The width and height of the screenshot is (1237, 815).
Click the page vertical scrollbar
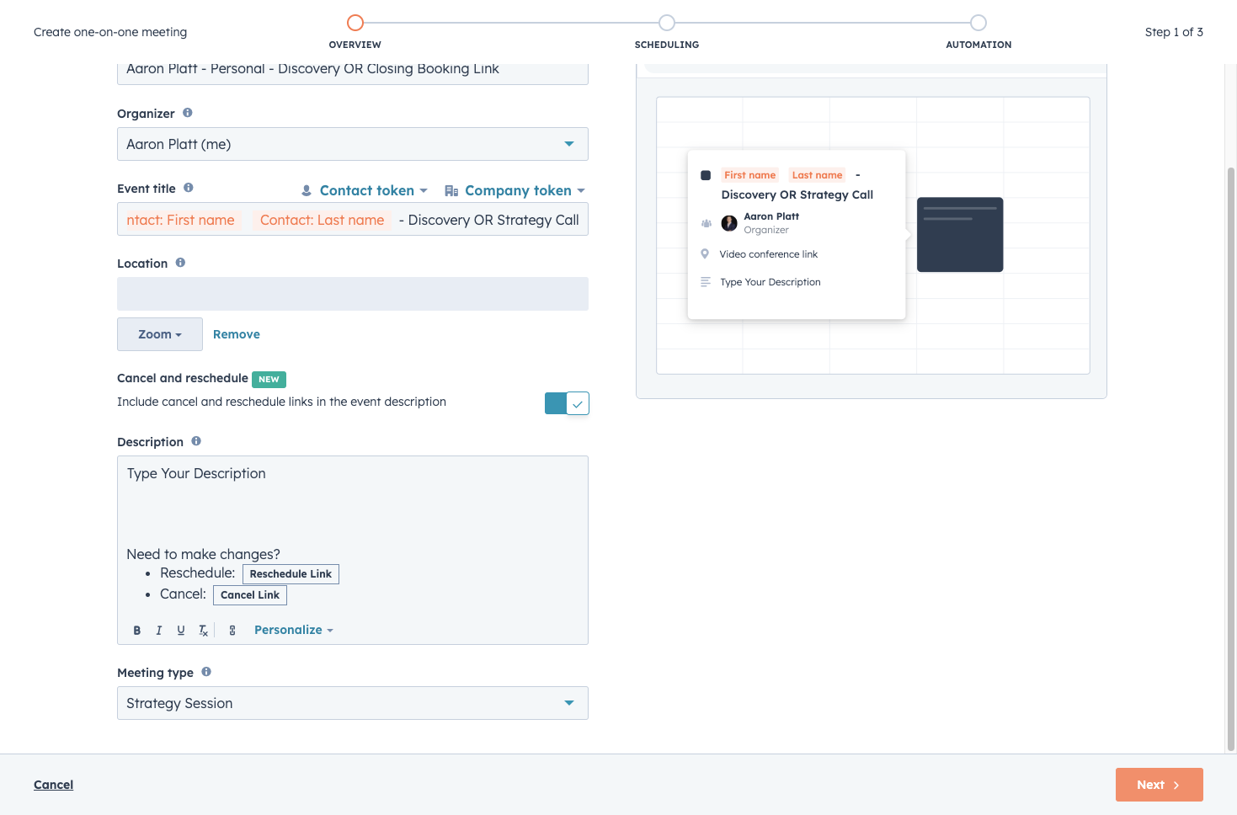tap(1231, 459)
